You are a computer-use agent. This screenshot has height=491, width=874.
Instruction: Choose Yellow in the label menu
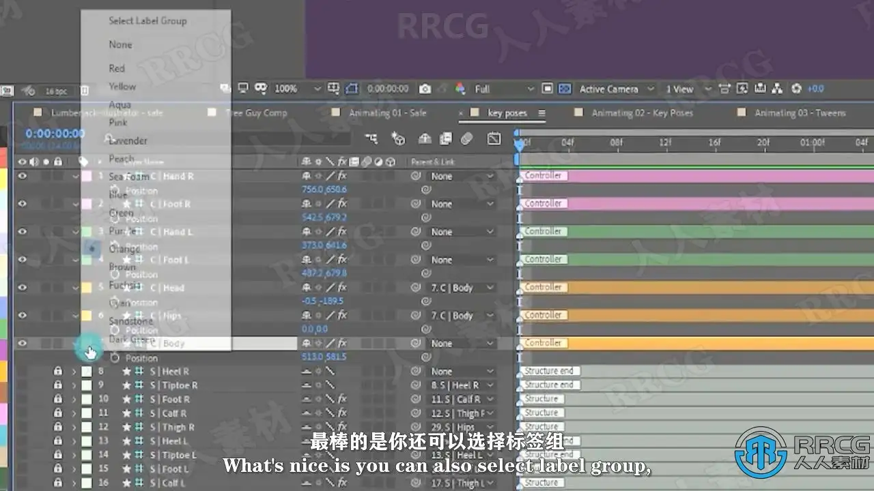pos(122,87)
